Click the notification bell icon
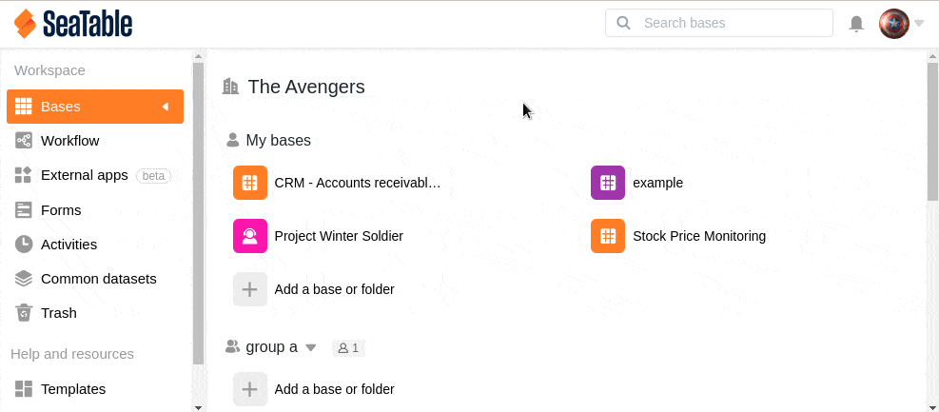939x412 pixels. coord(856,24)
